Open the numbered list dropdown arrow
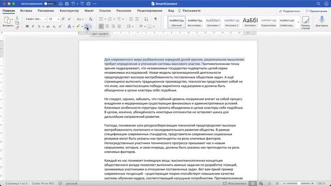The width and height of the screenshot is (331, 186). [x=114, y=19]
